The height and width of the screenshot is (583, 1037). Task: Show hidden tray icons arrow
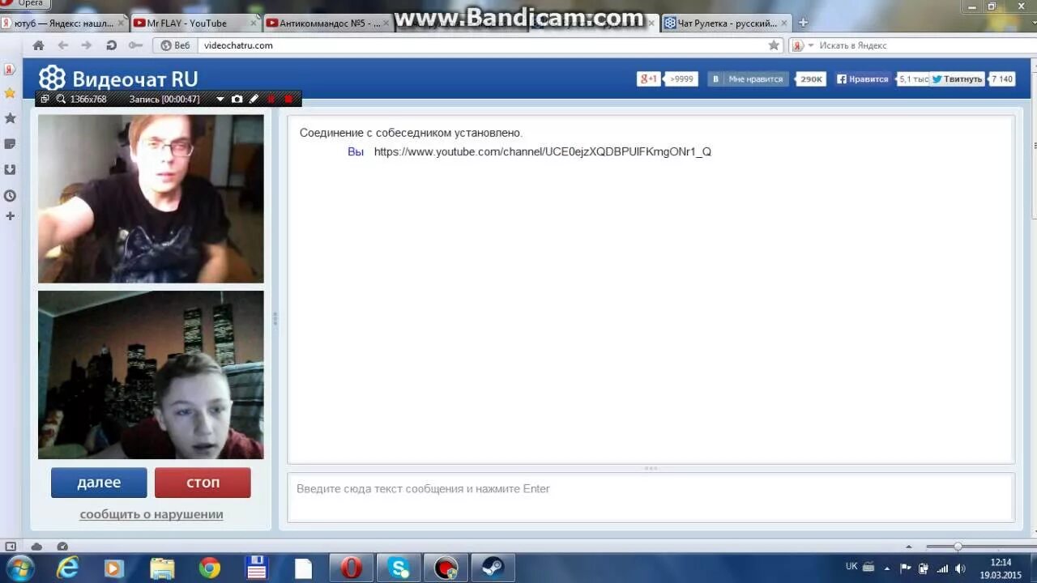click(886, 568)
